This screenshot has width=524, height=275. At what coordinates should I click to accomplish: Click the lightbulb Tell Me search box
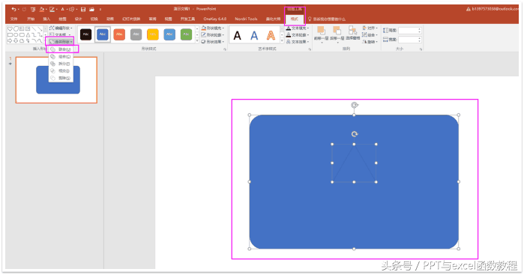327,19
